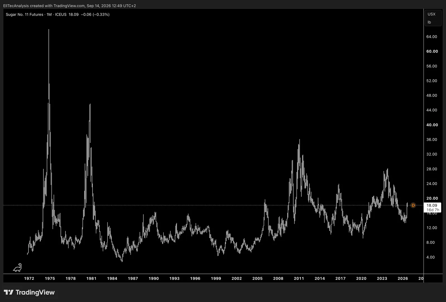
Task: Select the Sugar No. 11 Futures title
Action: click(x=25, y=15)
